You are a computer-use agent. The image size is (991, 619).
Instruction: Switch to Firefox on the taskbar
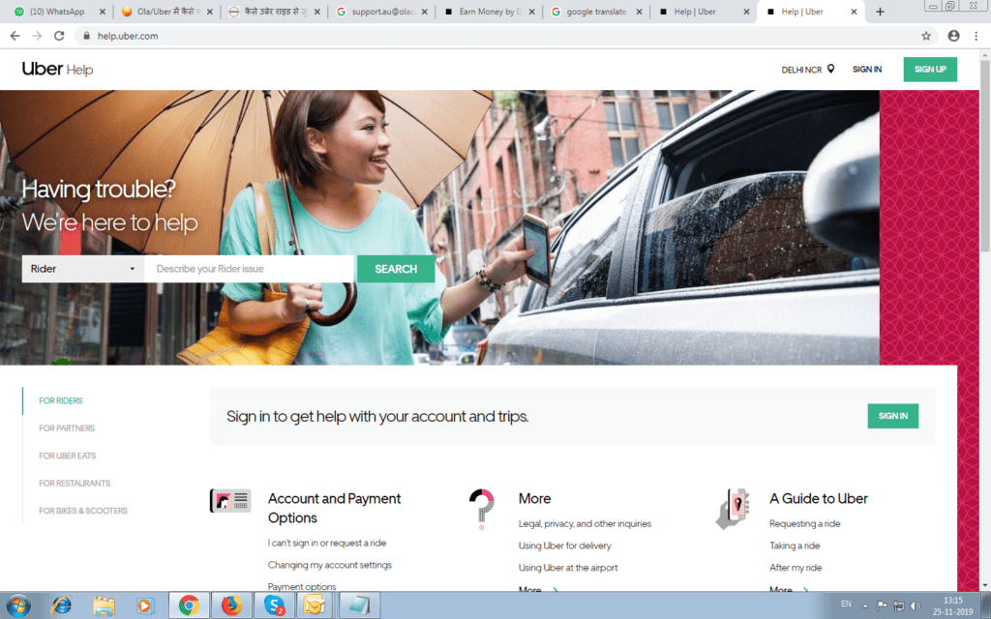[x=231, y=605]
